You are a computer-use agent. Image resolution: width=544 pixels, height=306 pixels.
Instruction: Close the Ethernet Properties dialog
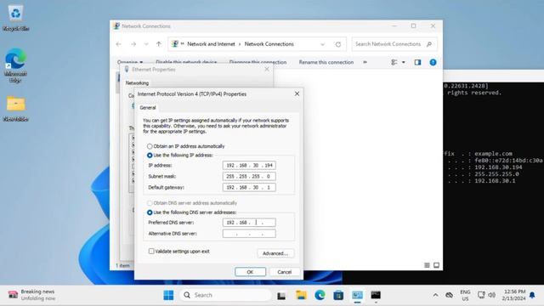pyautogui.click(x=267, y=69)
